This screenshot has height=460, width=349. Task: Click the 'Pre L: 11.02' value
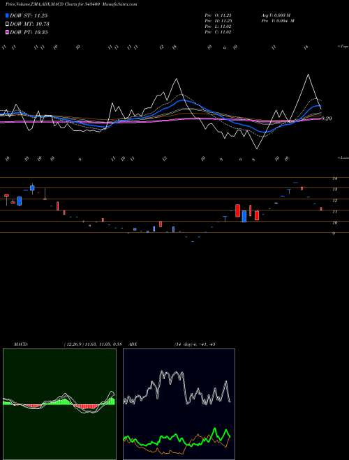(x=218, y=26)
